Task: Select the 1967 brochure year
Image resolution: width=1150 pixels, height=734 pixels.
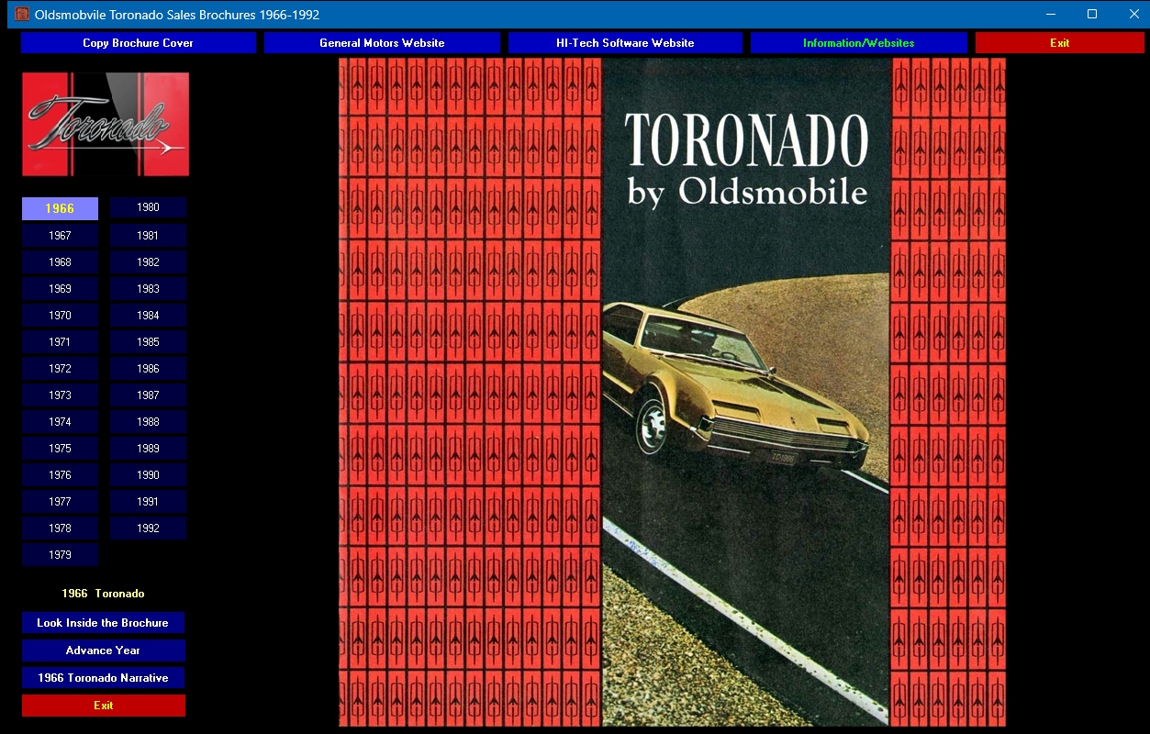Action: click(x=60, y=236)
